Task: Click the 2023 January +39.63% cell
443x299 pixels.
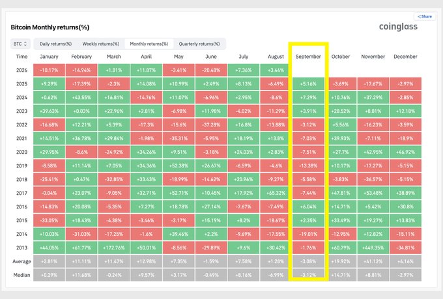Action: point(49,111)
